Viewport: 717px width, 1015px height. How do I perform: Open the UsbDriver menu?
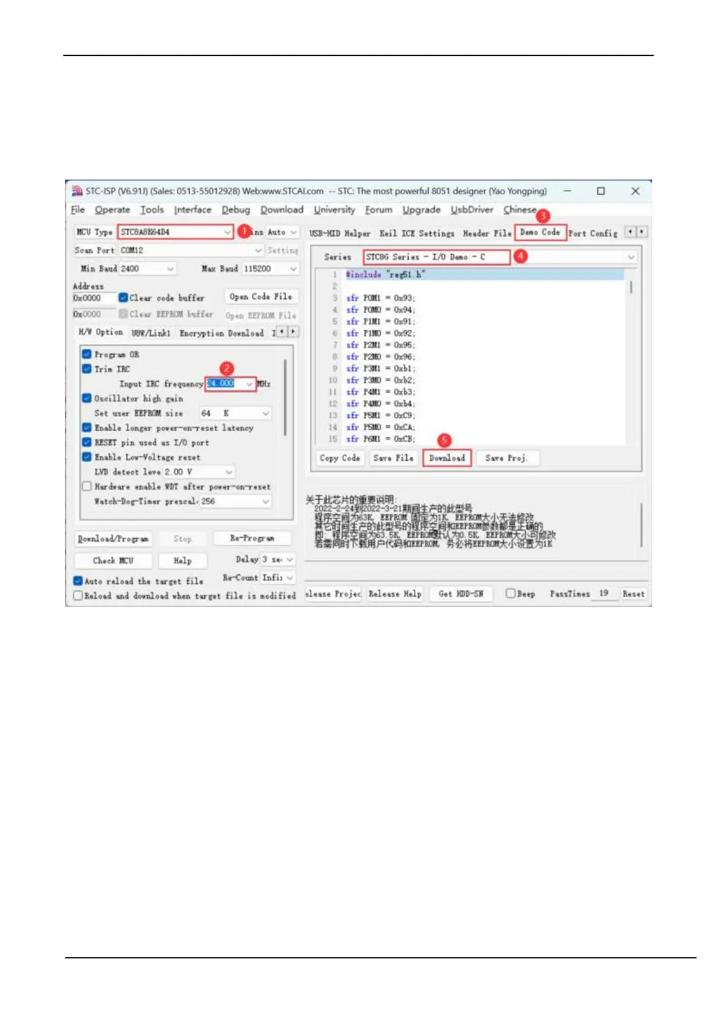click(x=472, y=210)
